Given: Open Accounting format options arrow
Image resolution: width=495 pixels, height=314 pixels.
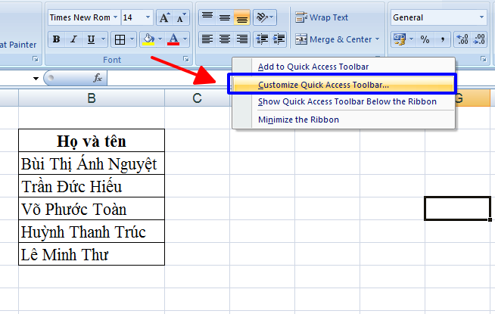Looking at the screenshot, I should tap(411, 39).
